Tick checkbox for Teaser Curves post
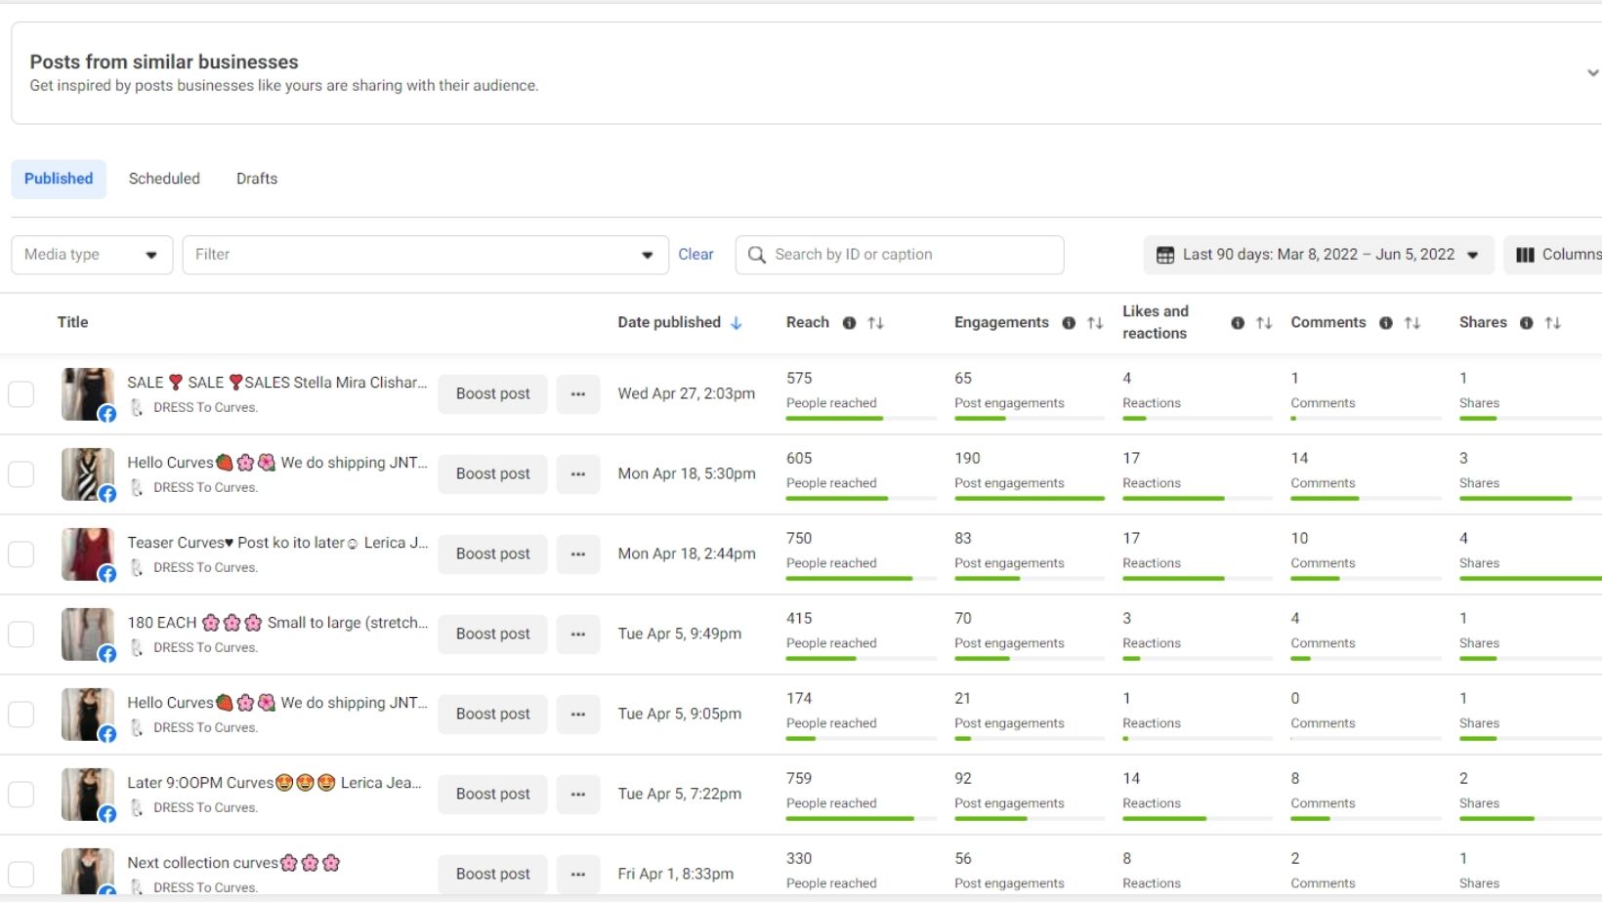 [x=21, y=554]
